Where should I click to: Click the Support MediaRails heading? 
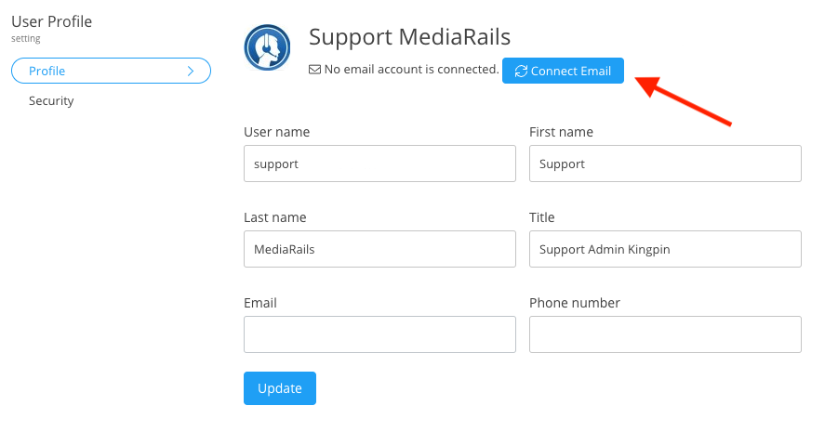pyautogui.click(x=409, y=37)
